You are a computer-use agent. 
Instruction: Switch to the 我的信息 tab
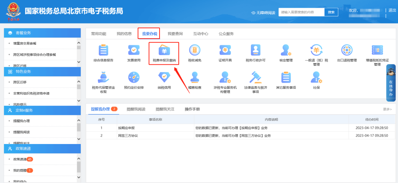[x=124, y=34]
